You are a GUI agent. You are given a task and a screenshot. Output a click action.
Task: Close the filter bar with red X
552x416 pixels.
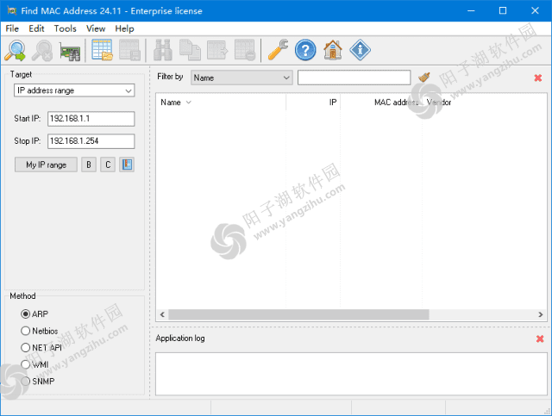(538, 78)
